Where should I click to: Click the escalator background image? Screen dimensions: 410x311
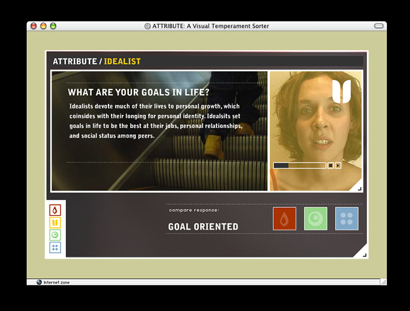click(159, 131)
